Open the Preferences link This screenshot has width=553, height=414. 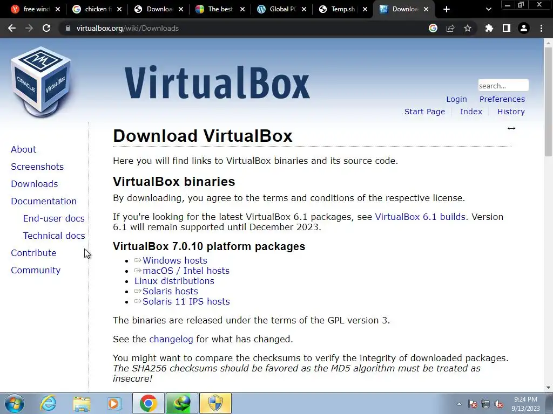coord(502,99)
